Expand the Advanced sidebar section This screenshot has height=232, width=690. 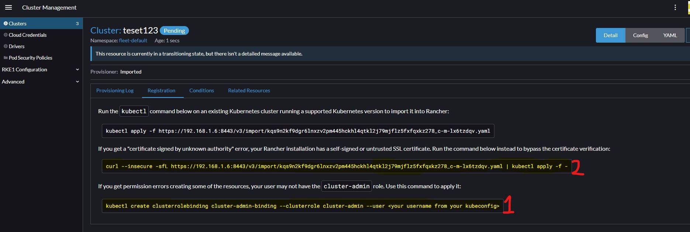tap(77, 82)
